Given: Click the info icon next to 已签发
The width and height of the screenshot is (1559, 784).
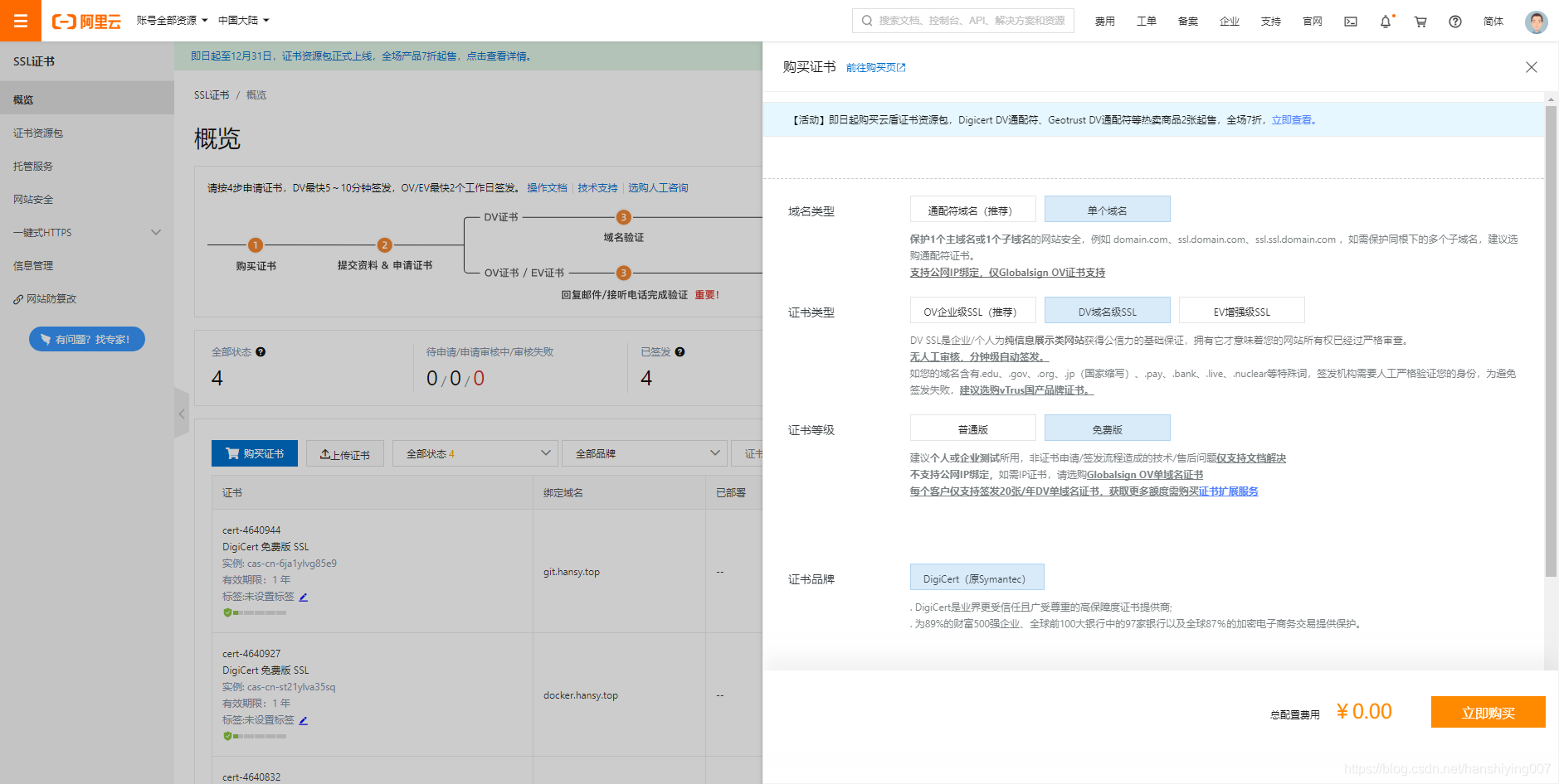Looking at the screenshot, I should (x=680, y=352).
